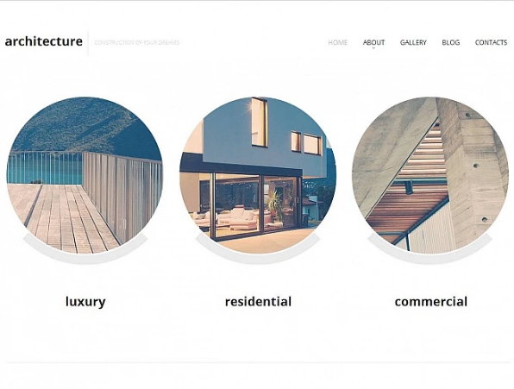Click the architecture site logo

pos(44,41)
